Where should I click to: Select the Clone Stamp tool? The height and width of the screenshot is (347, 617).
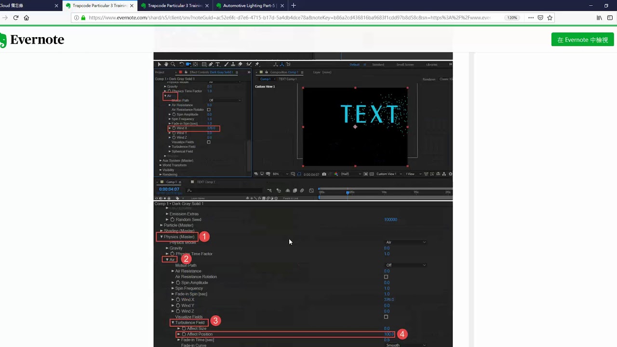(233, 64)
